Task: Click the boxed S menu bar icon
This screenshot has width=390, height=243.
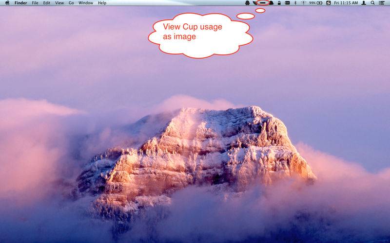Action: tap(328, 3)
